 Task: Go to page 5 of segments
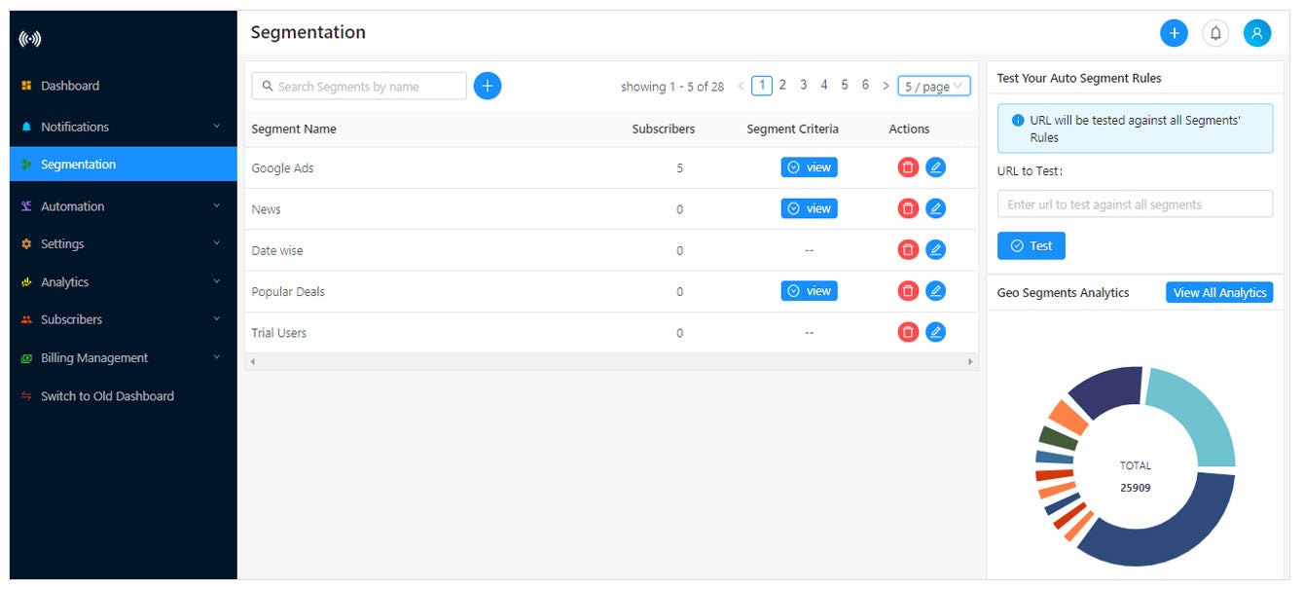click(x=845, y=86)
